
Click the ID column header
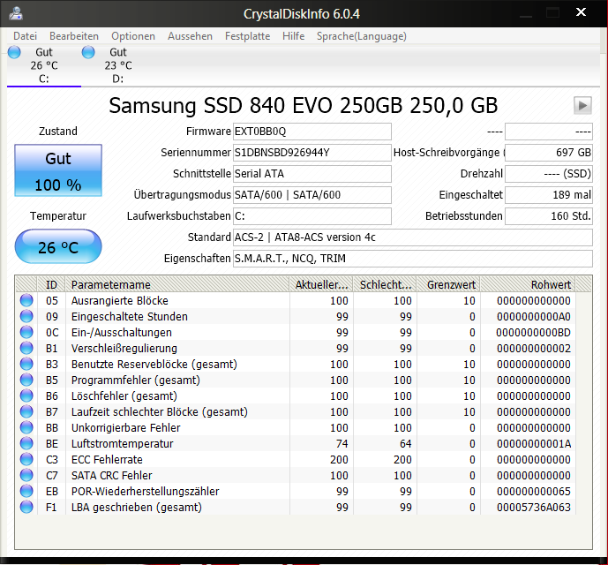pos(51,284)
